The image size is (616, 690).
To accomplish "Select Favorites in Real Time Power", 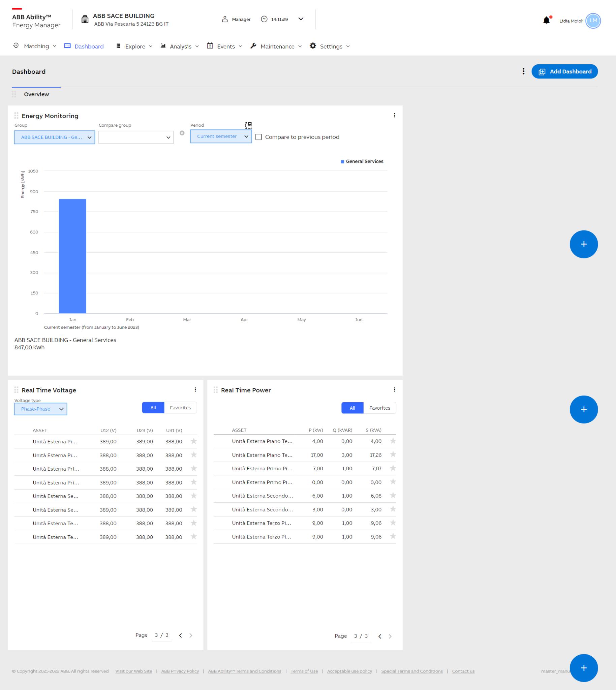I will pyautogui.click(x=380, y=408).
